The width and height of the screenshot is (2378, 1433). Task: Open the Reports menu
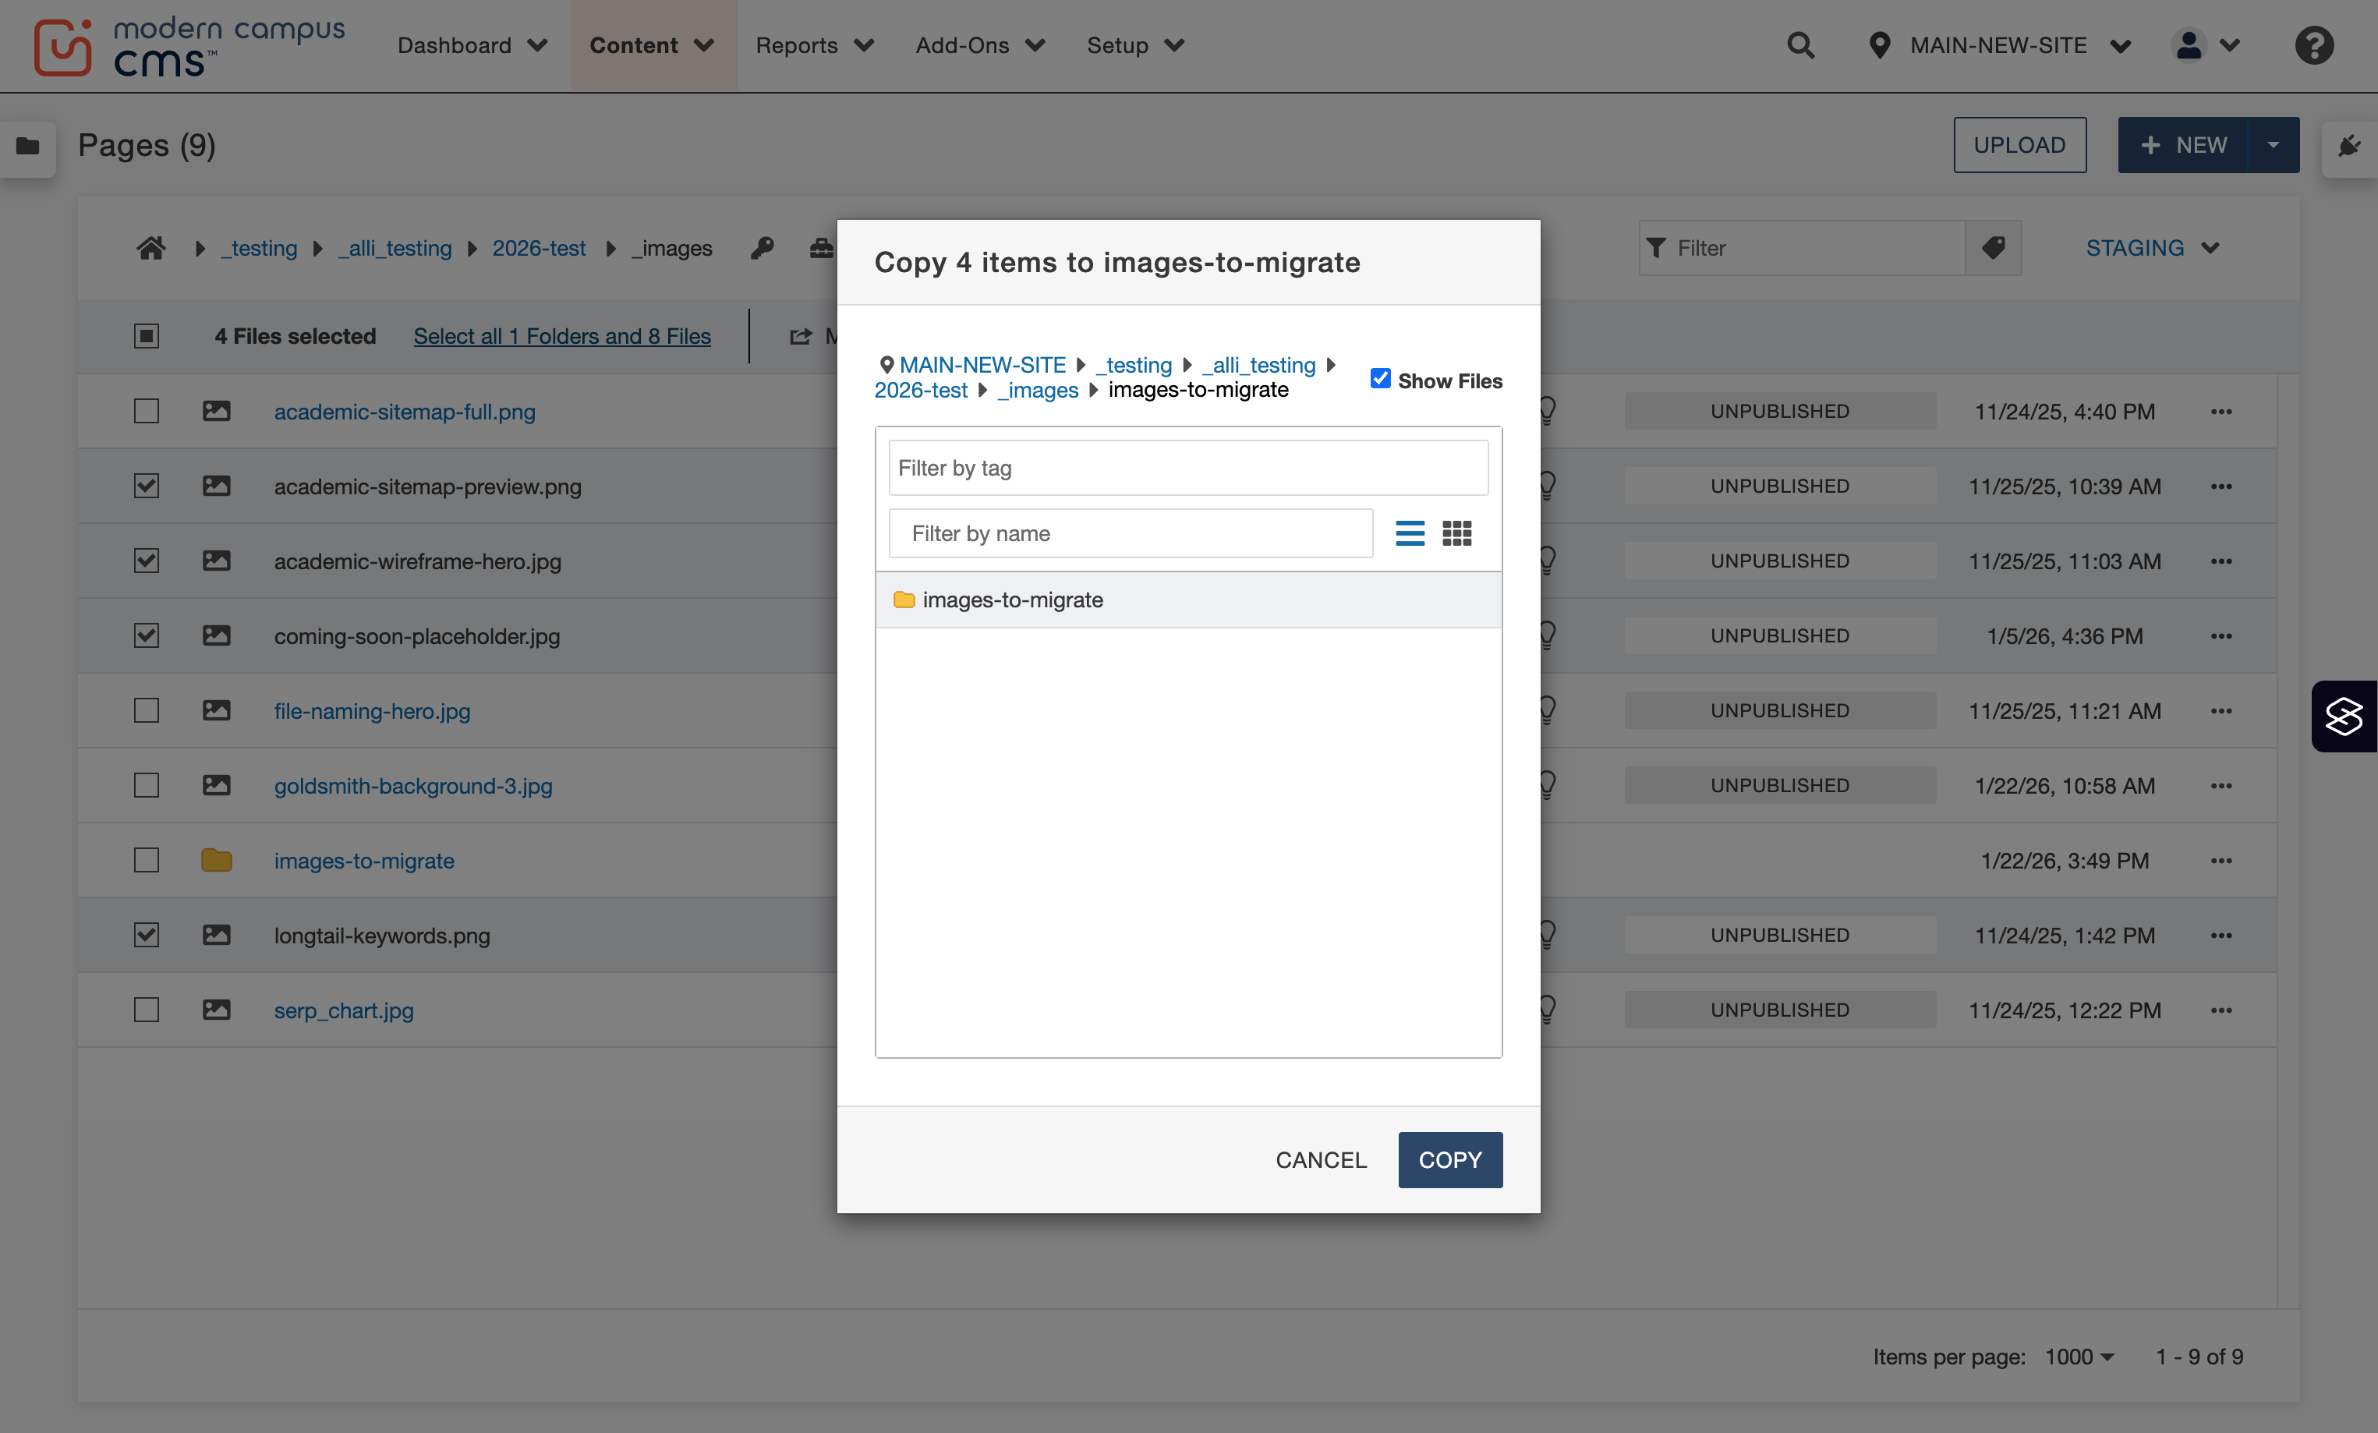tap(813, 45)
